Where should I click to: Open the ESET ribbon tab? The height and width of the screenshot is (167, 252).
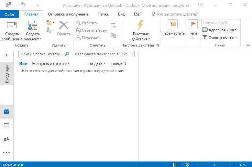[x=138, y=14]
